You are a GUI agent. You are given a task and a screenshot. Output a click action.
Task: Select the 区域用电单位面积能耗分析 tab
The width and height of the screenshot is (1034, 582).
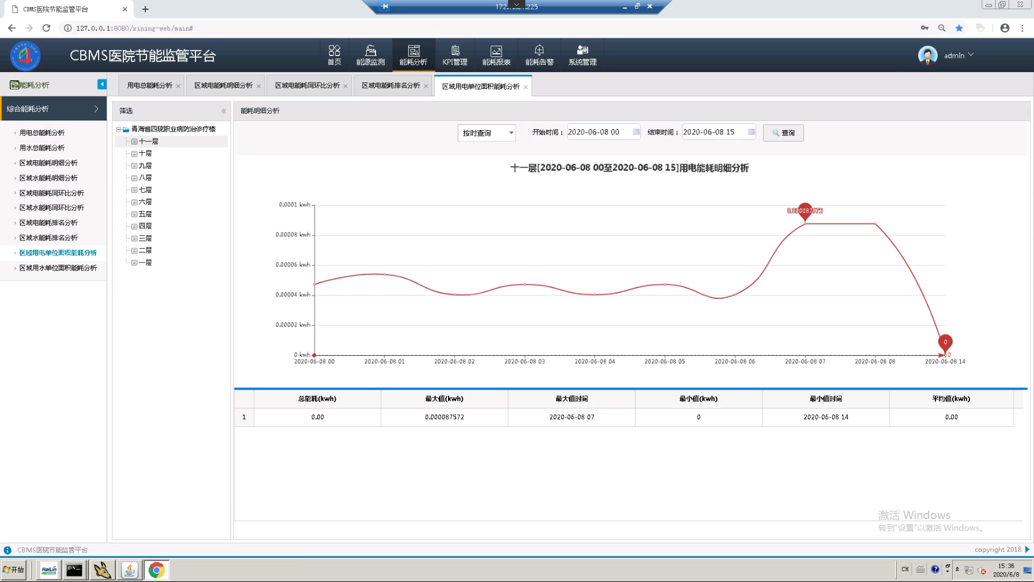pos(480,87)
